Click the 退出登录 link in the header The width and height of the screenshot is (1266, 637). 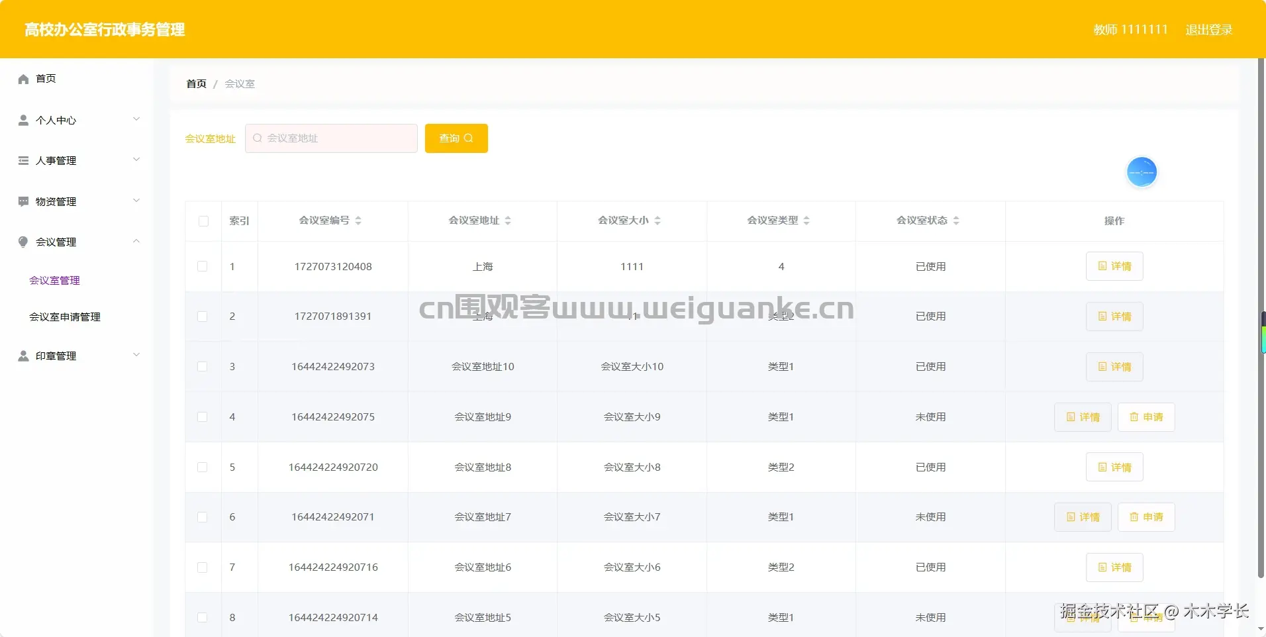click(1208, 30)
